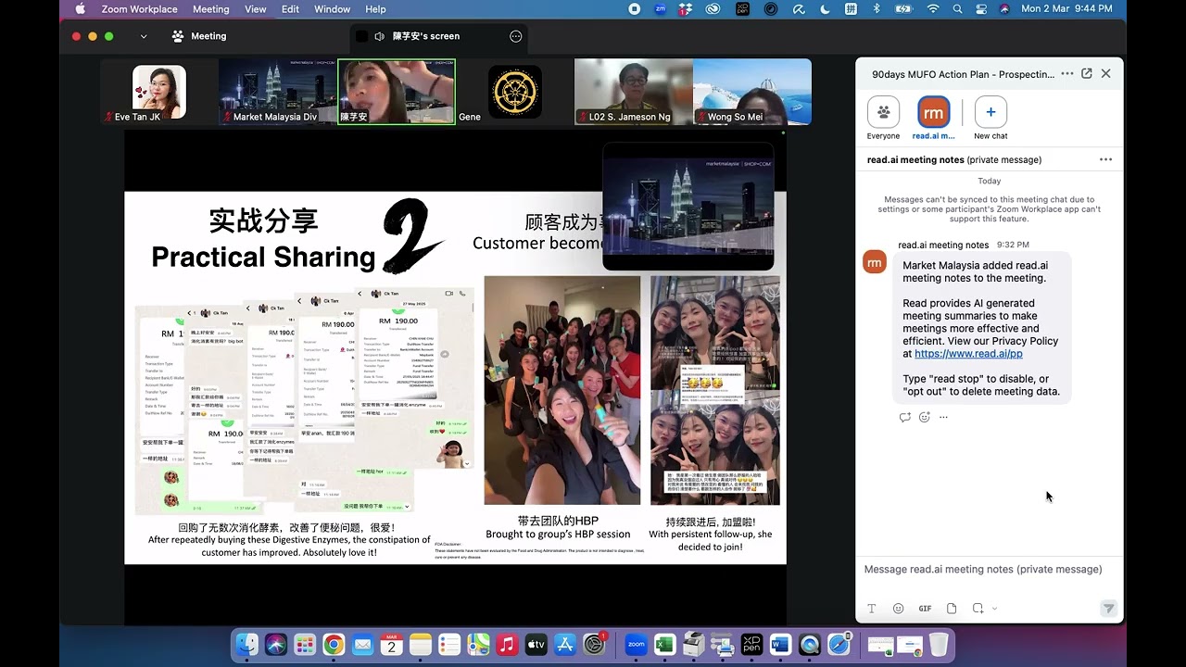Insert a GIF in chat composer
The width and height of the screenshot is (1186, 667).
[x=925, y=609]
